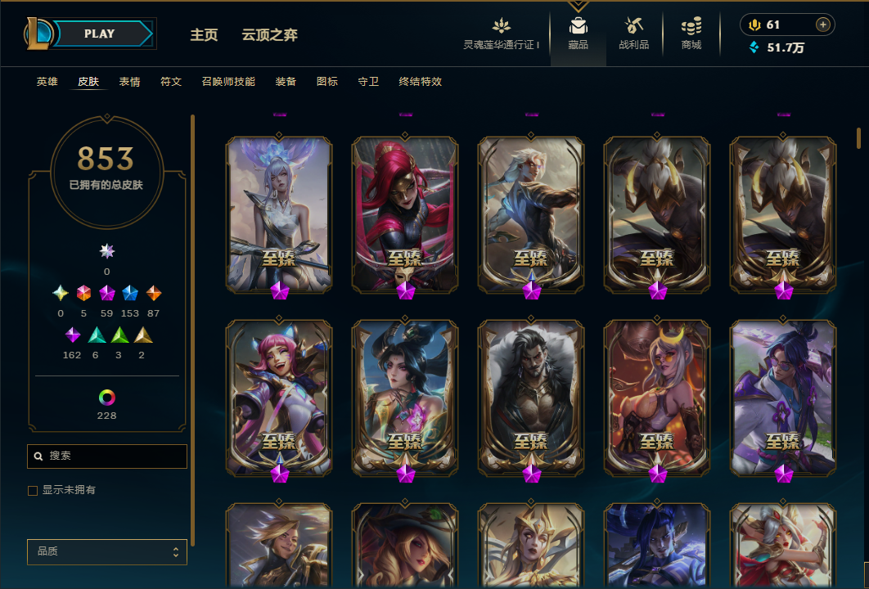Click the red gem rarity icon above 5
The height and width of the screenshot is (589, 869).
click(83, 293)
